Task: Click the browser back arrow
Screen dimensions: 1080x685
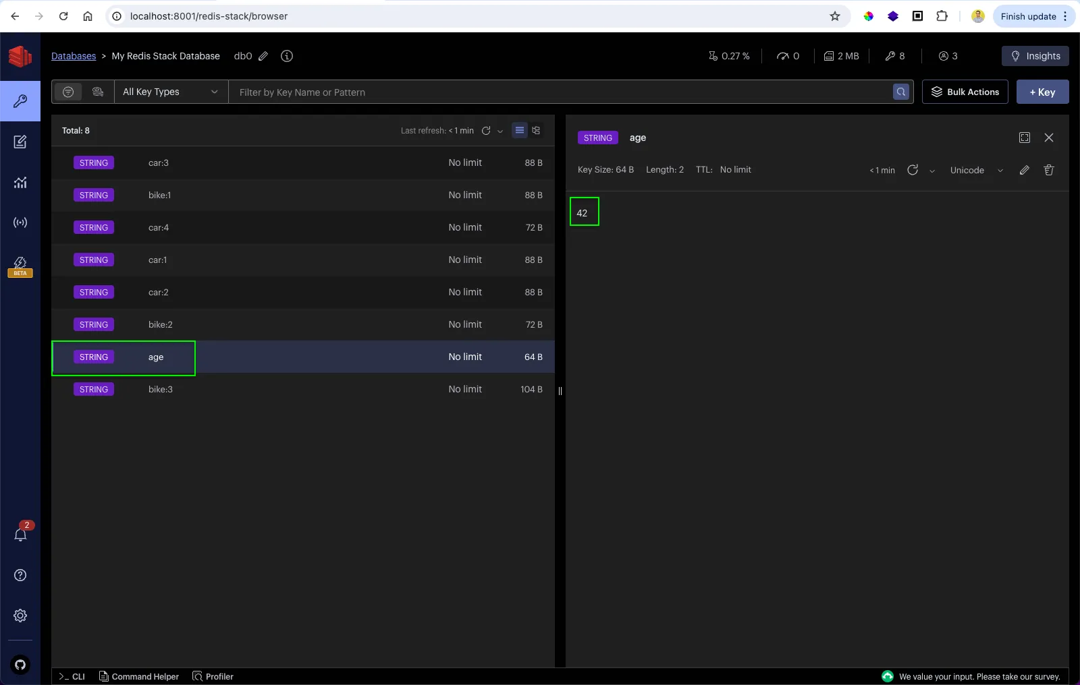Action: tap(15, 16)
